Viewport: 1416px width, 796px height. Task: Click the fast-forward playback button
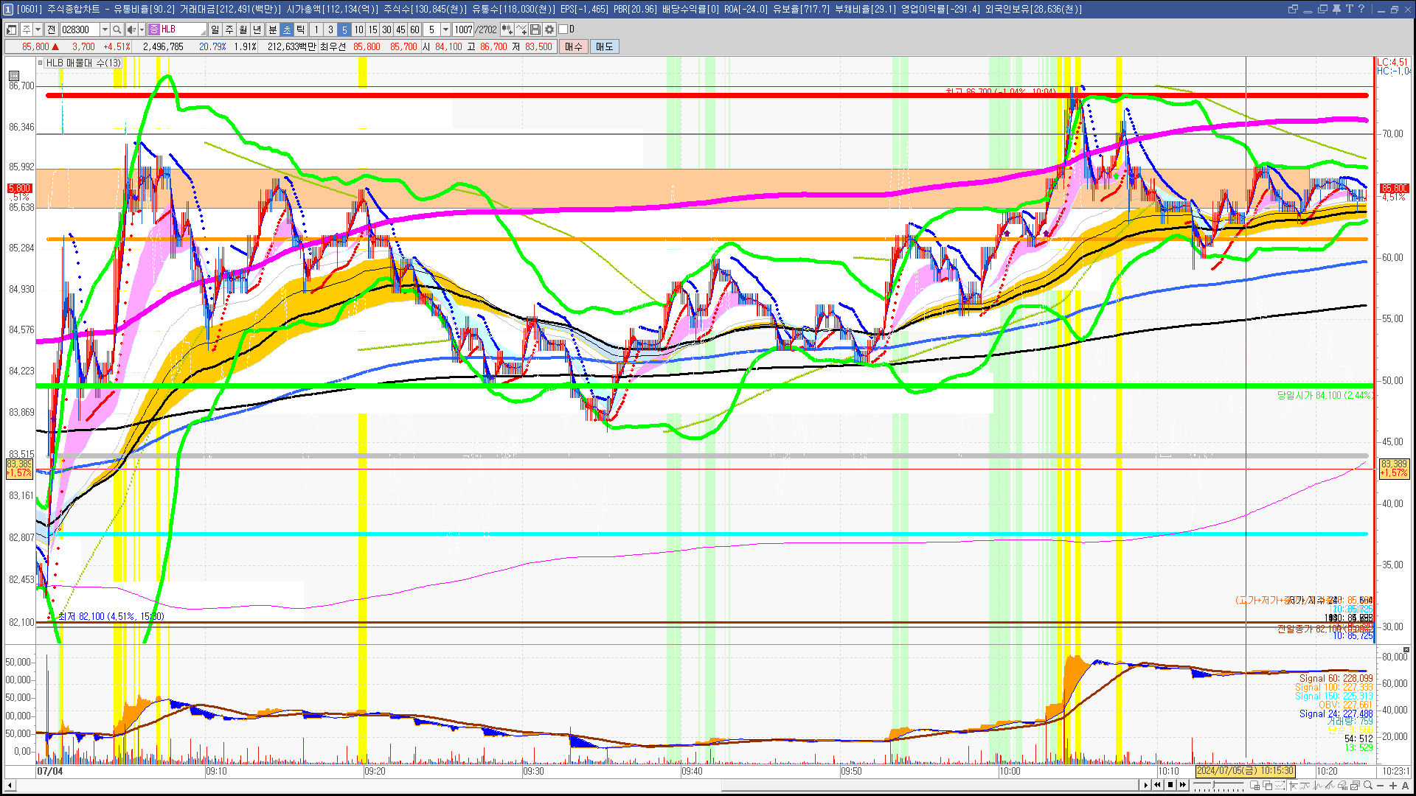point(1183,785)
